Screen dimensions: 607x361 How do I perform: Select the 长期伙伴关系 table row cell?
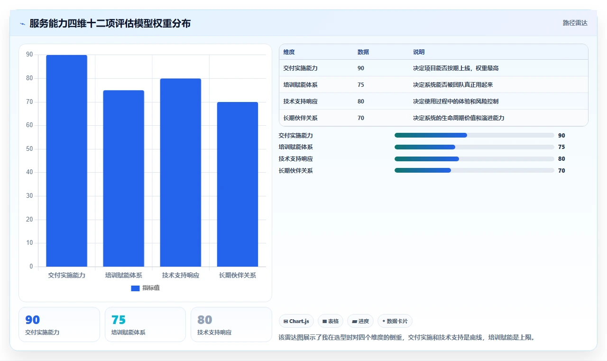click(x=300, y=118)
